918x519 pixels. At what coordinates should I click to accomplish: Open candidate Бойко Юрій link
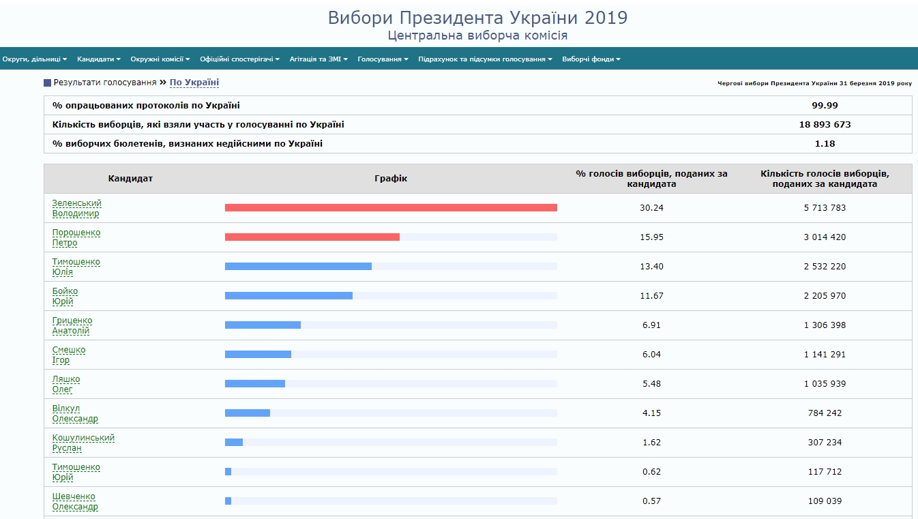click(65, 296)
